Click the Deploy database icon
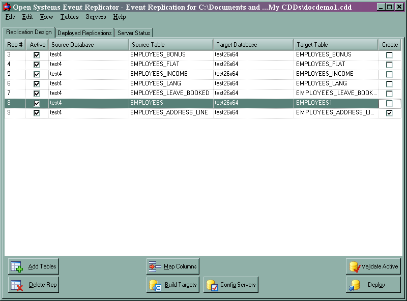The width and height of the screenshot is (407, 301). coord(354,285)
